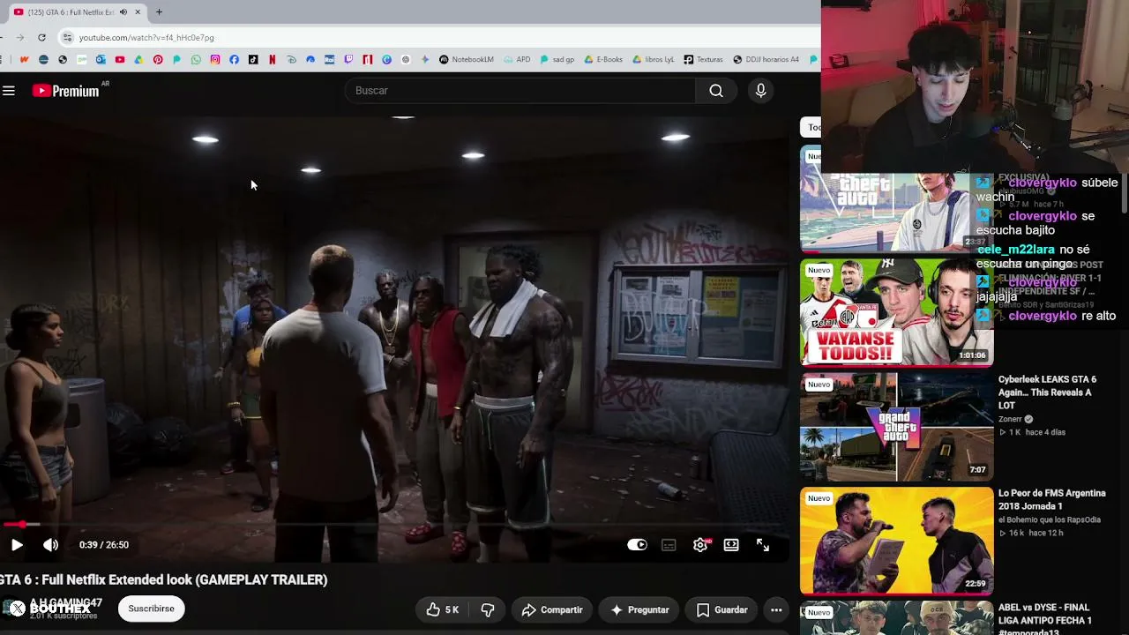Open a new browser tab
The height and width of the screenshot is (635, 1129).
(x=159, y=12)
